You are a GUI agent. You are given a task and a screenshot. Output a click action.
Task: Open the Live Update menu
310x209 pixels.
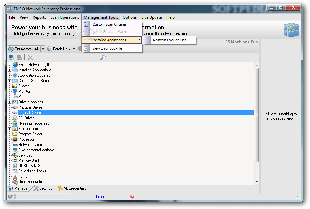click(152, 17)
